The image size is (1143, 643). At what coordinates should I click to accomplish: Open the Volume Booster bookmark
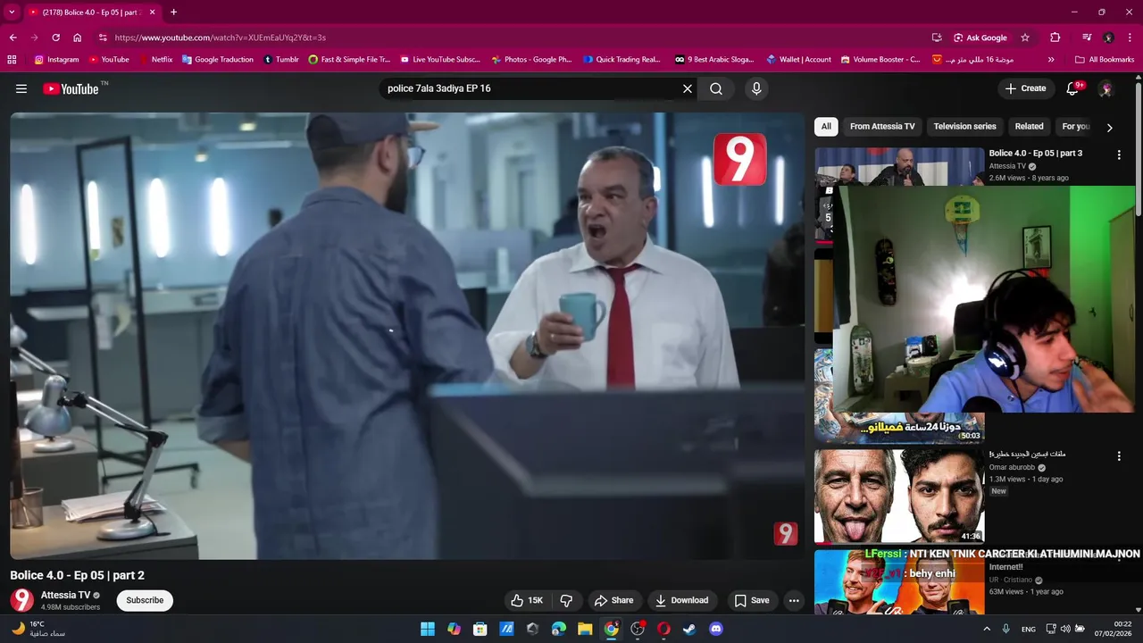(x=880, y=60)
